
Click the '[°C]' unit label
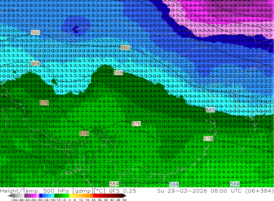(x=100, y=191)
